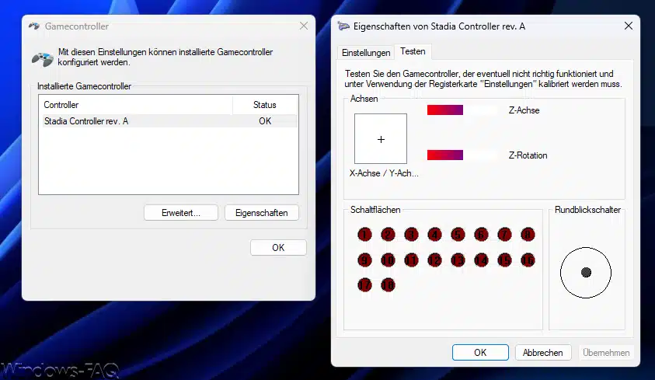Click button indicator 5 in Schaltflächen
This screenshot has height=380, width=655.
tap(458, 235)
